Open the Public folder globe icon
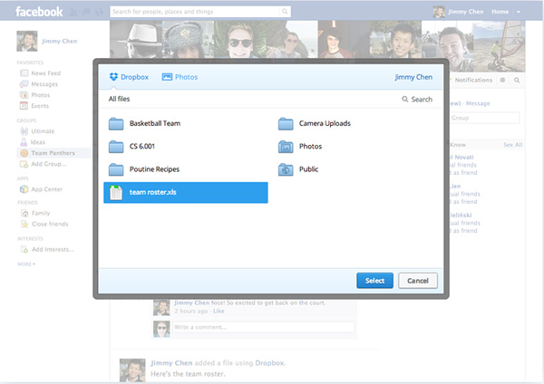Screen dimensions: 544x384 (286, 169)
